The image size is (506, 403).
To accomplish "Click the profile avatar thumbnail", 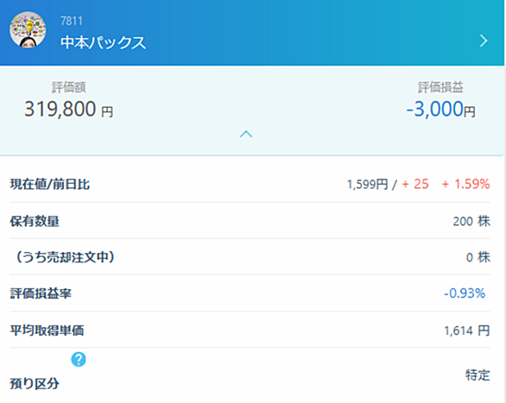I will pyautogui.click(x=28, y=30).
